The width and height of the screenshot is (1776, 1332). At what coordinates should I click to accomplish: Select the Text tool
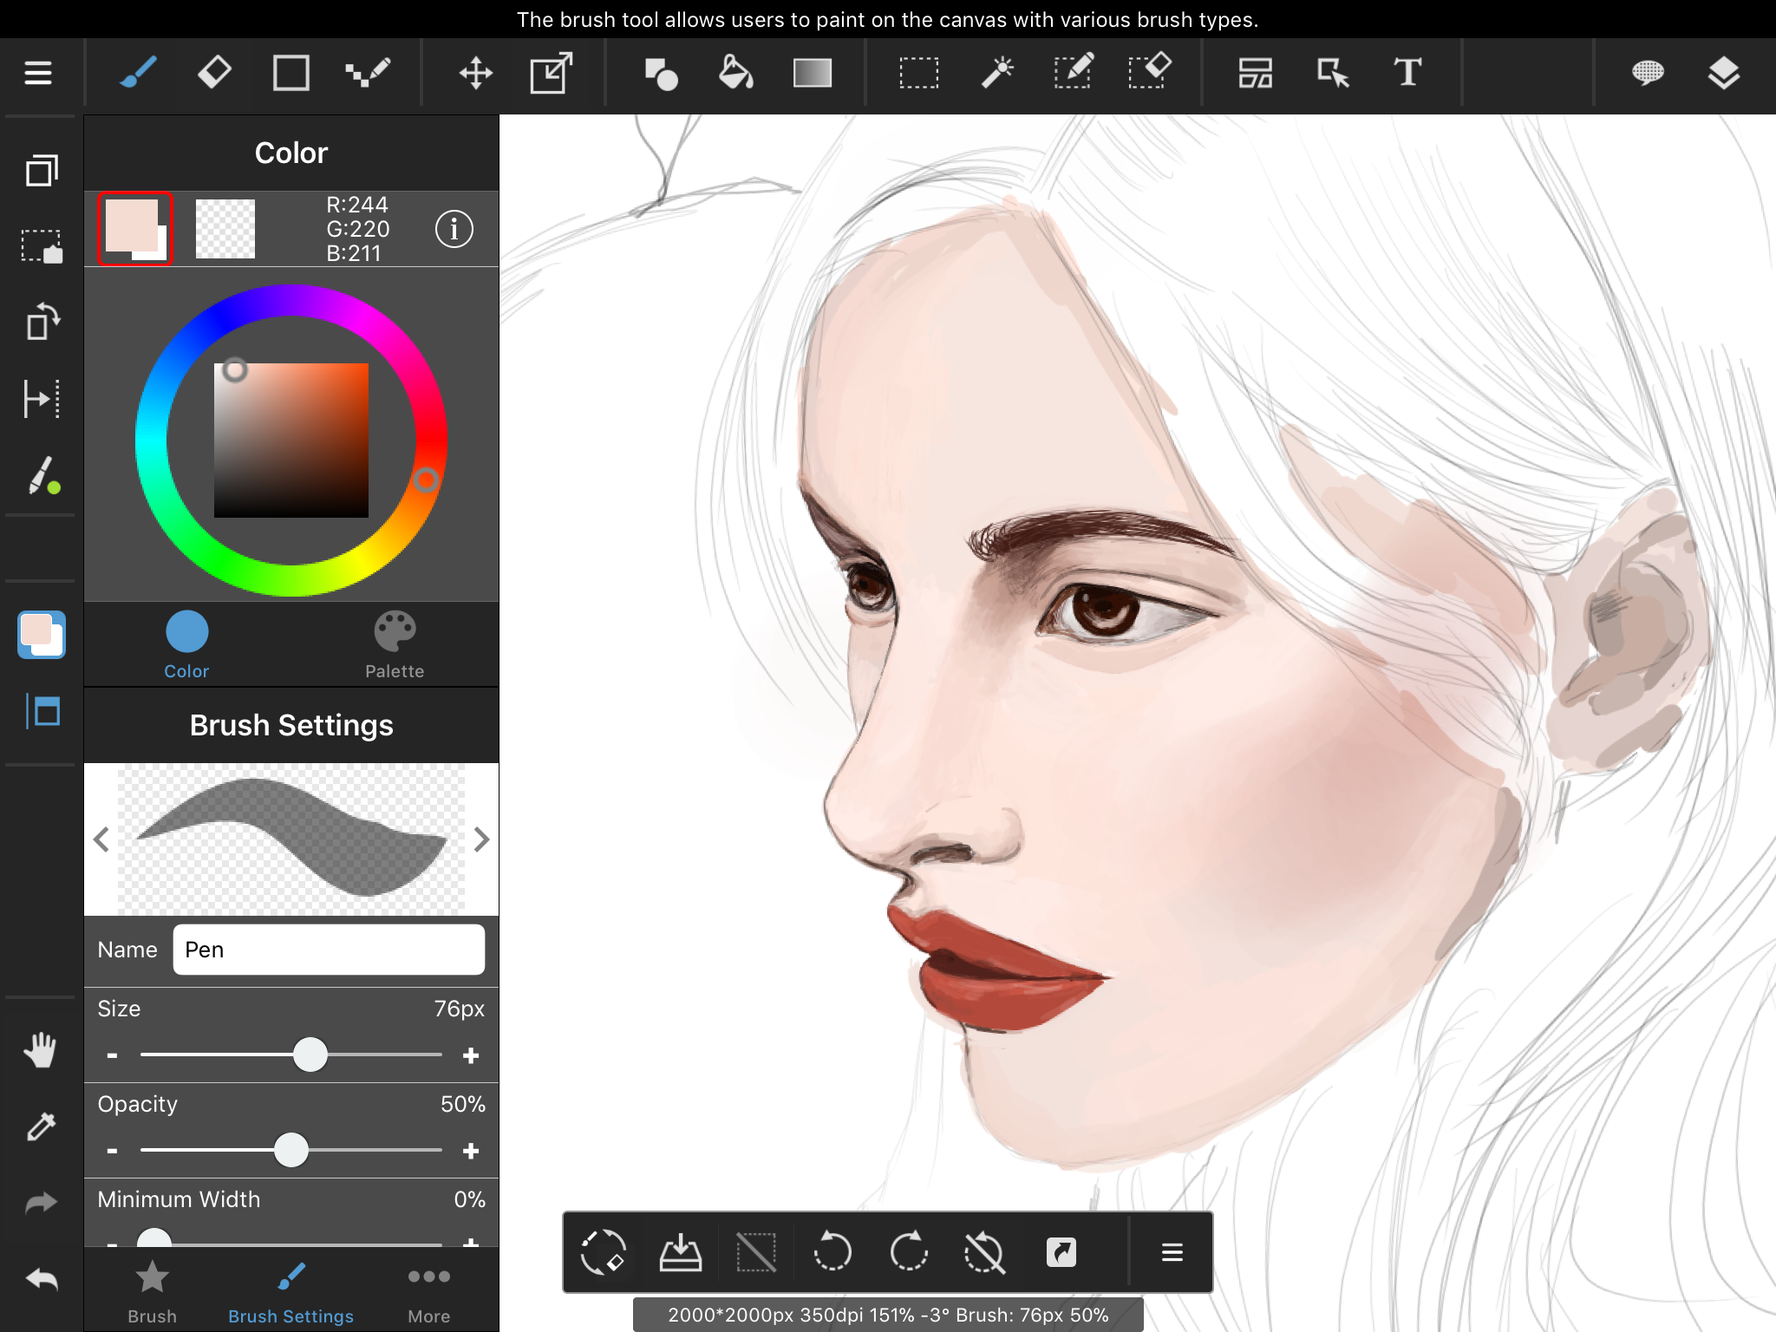point(1407,73)
